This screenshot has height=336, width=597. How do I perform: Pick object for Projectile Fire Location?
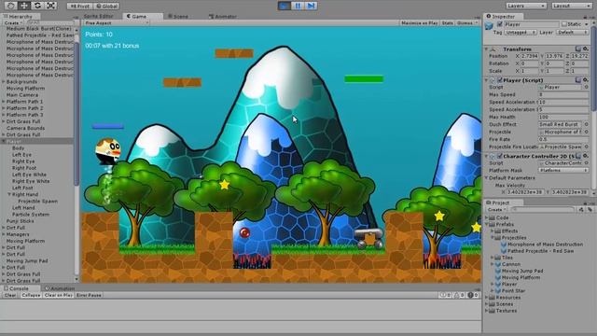(x=587, y=147)
